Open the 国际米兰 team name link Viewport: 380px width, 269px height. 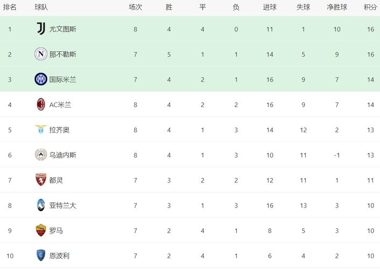click(63, 80)
